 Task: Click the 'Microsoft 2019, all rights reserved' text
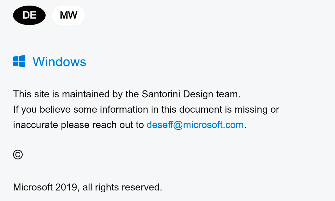(87, 187)
